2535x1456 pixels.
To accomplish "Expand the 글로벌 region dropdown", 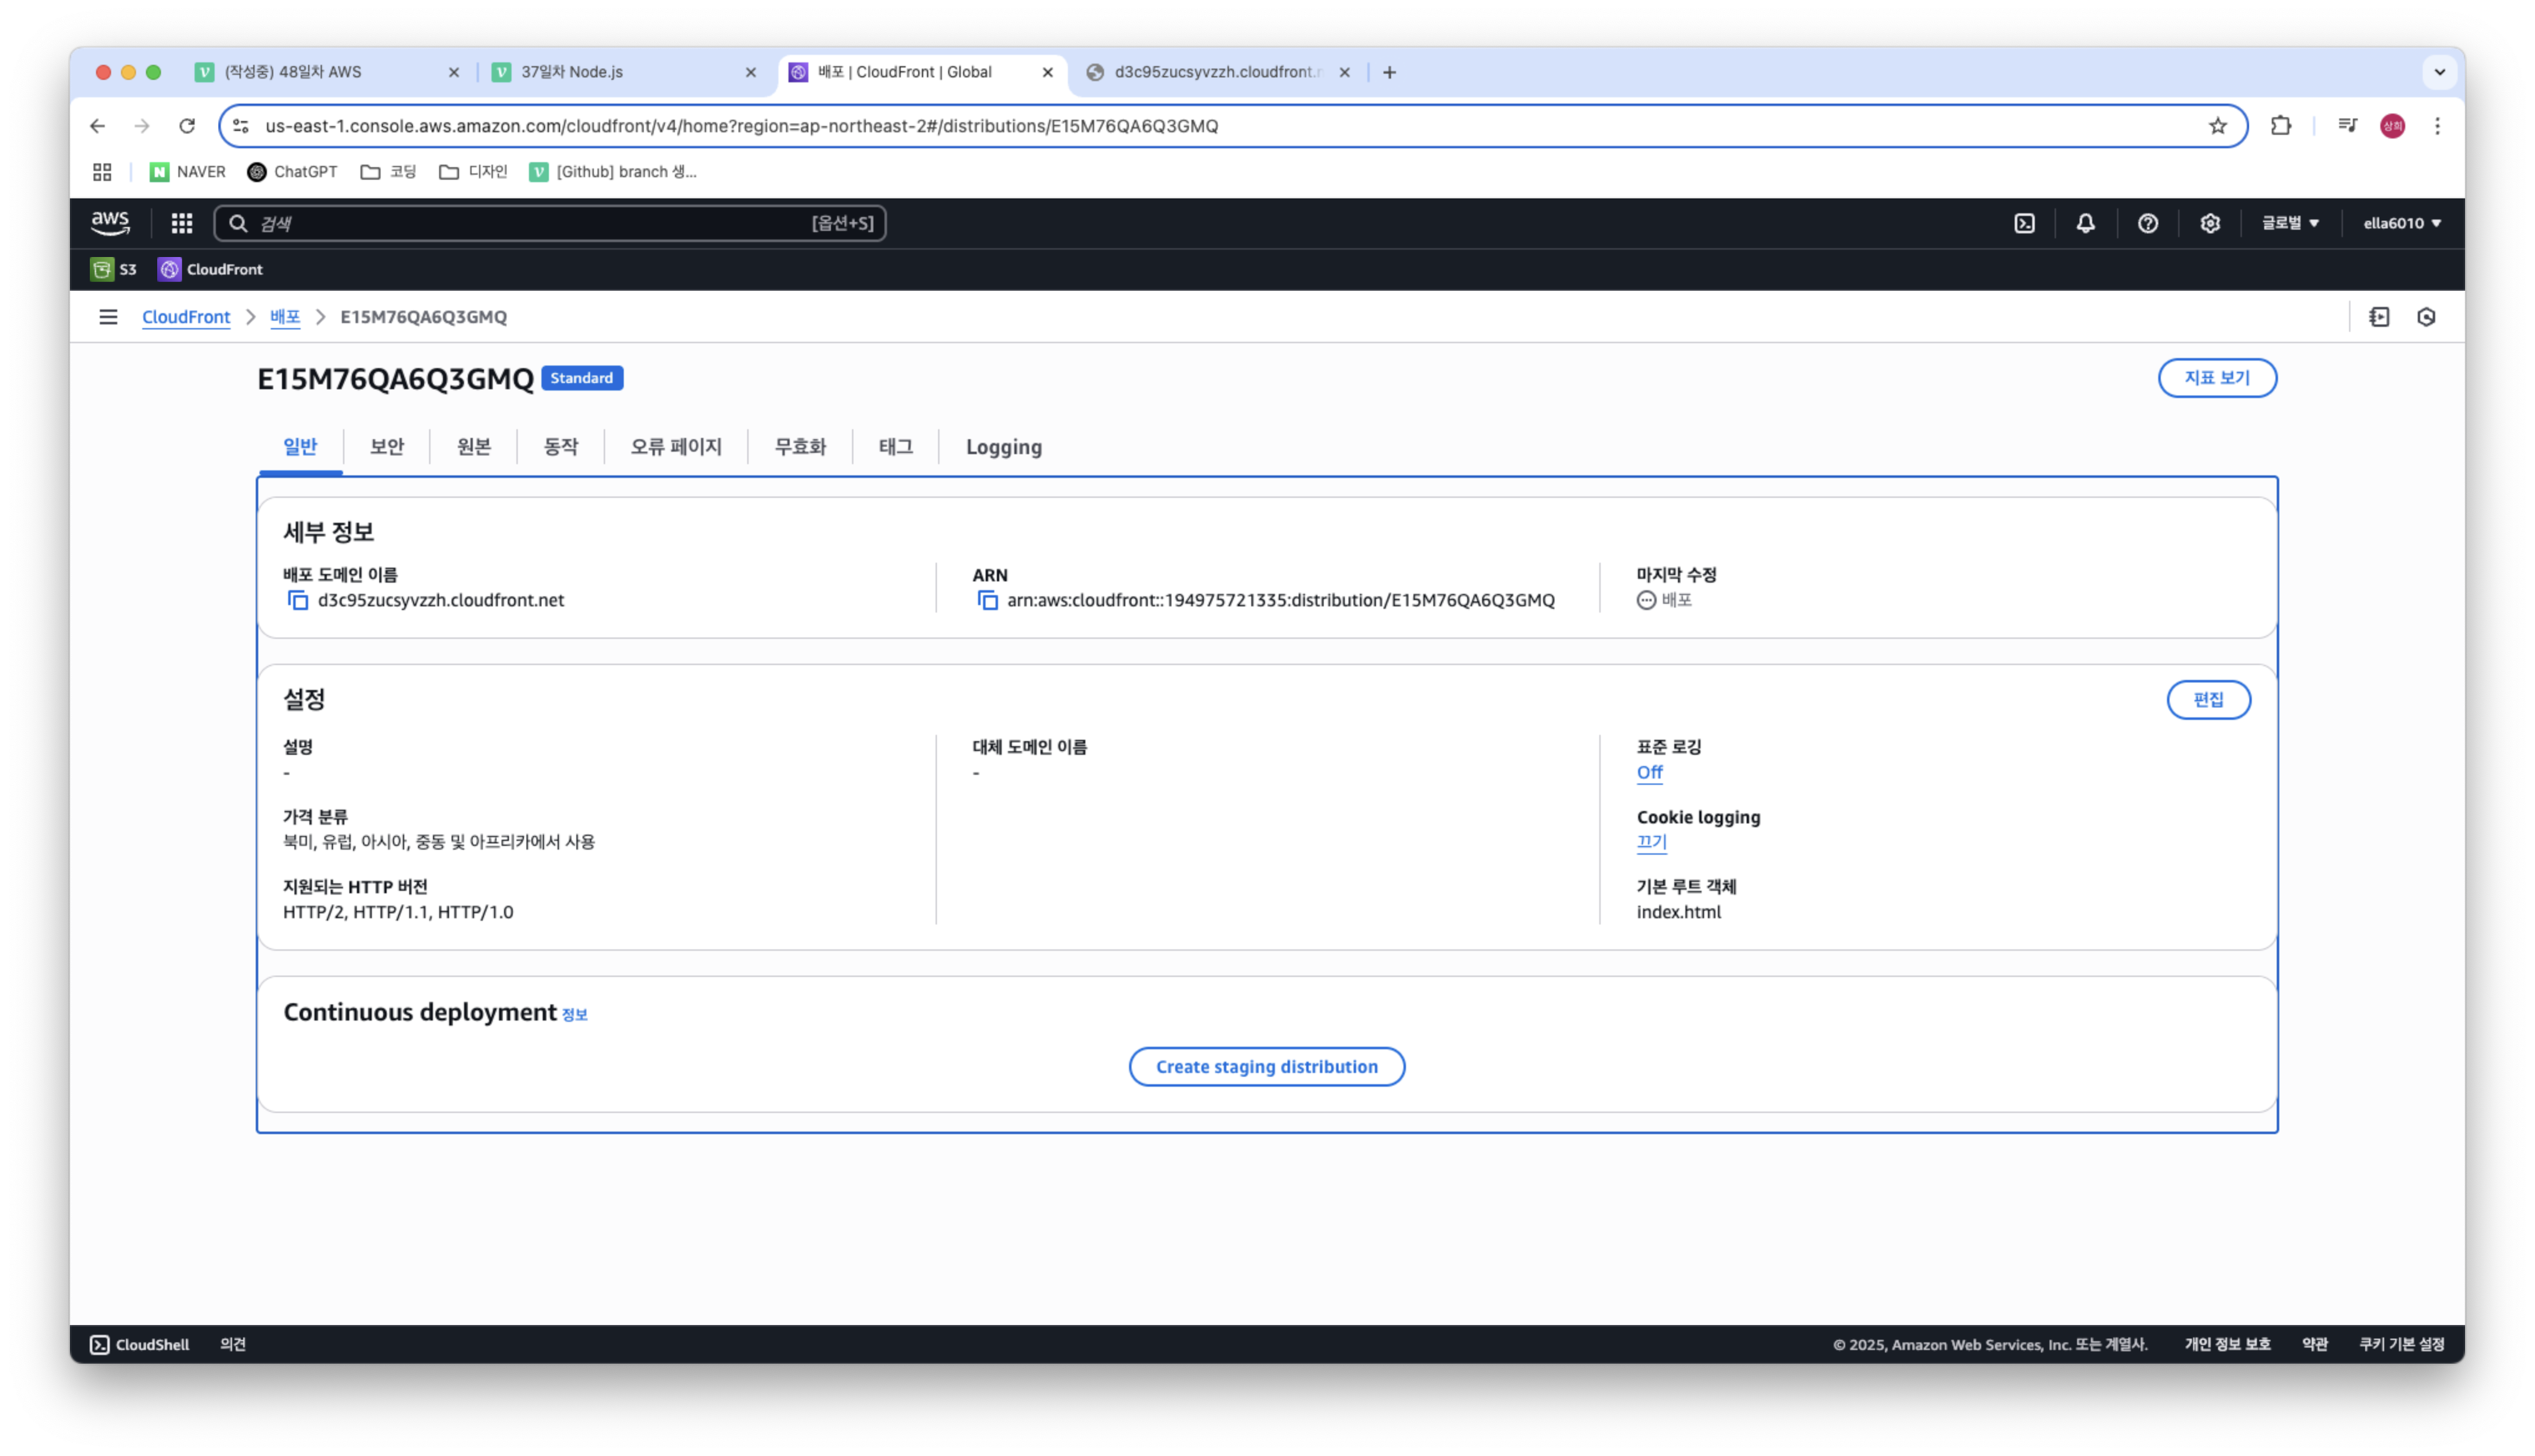I will tap(2290, 223).
